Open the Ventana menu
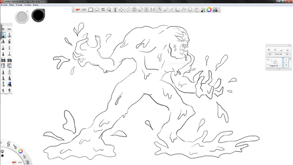This screenshot has height=165, width=293. 27,5
